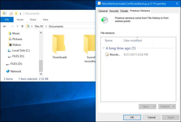Click the Mumb... file version icon

pyautogui.click(x=107, y=54)
